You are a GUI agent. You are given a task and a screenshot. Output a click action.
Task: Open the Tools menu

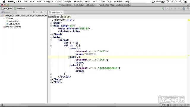click(102, 1)
